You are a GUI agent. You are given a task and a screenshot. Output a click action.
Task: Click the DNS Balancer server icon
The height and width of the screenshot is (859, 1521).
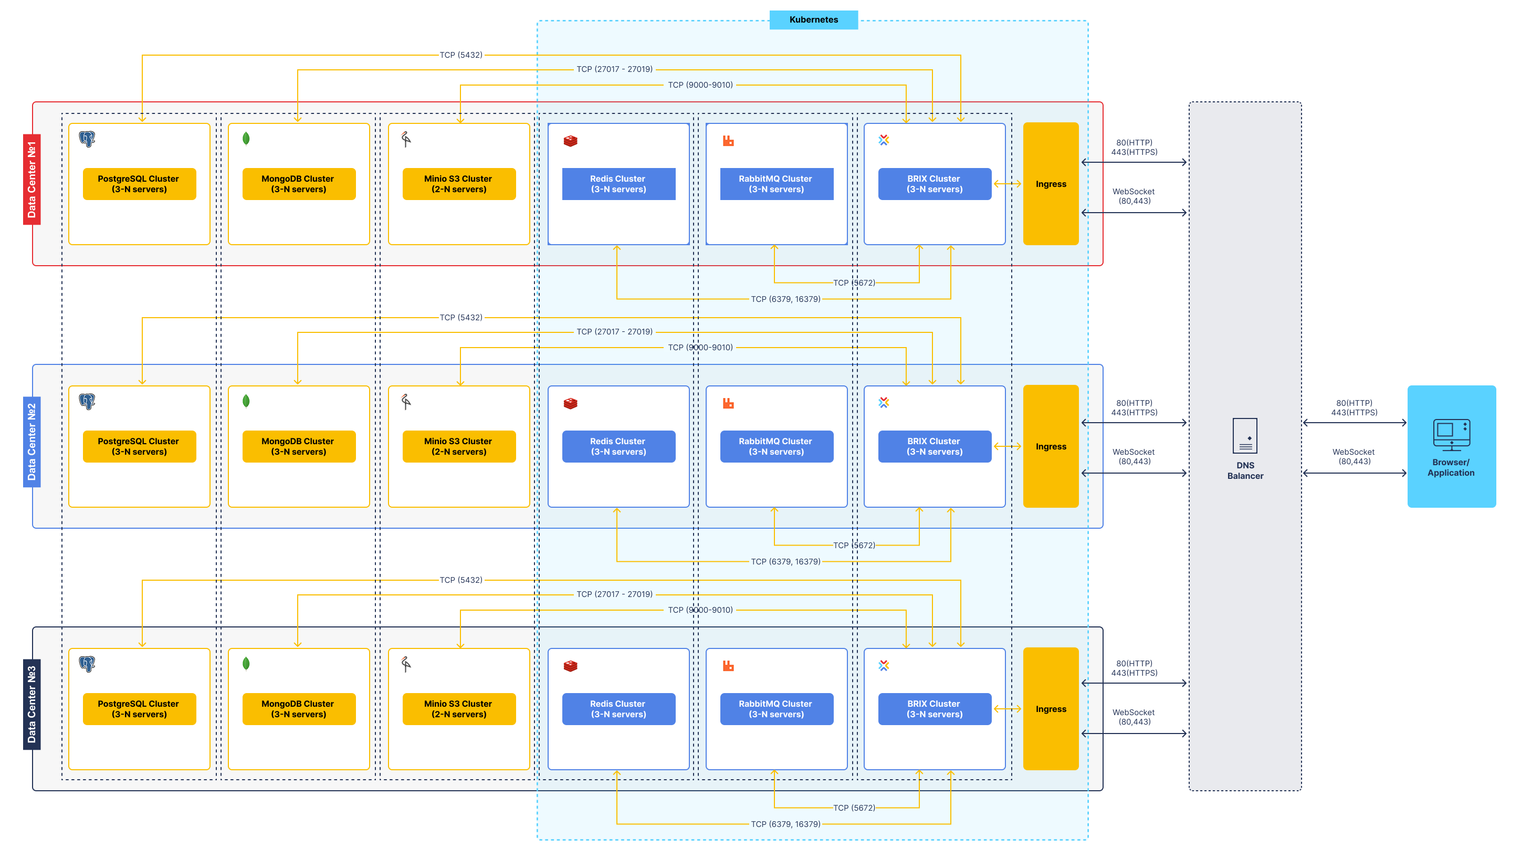pos(1245,436)
